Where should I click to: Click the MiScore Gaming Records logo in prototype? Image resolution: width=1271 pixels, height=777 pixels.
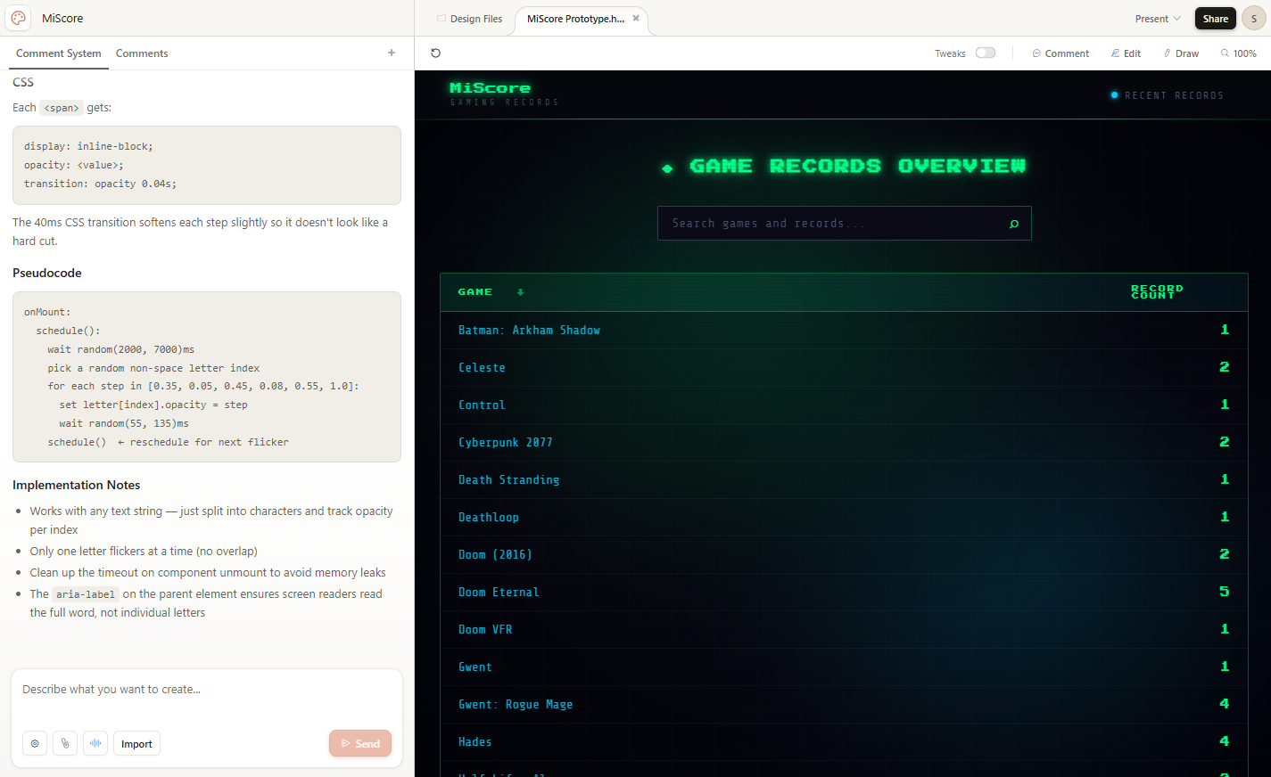[504, 94]
